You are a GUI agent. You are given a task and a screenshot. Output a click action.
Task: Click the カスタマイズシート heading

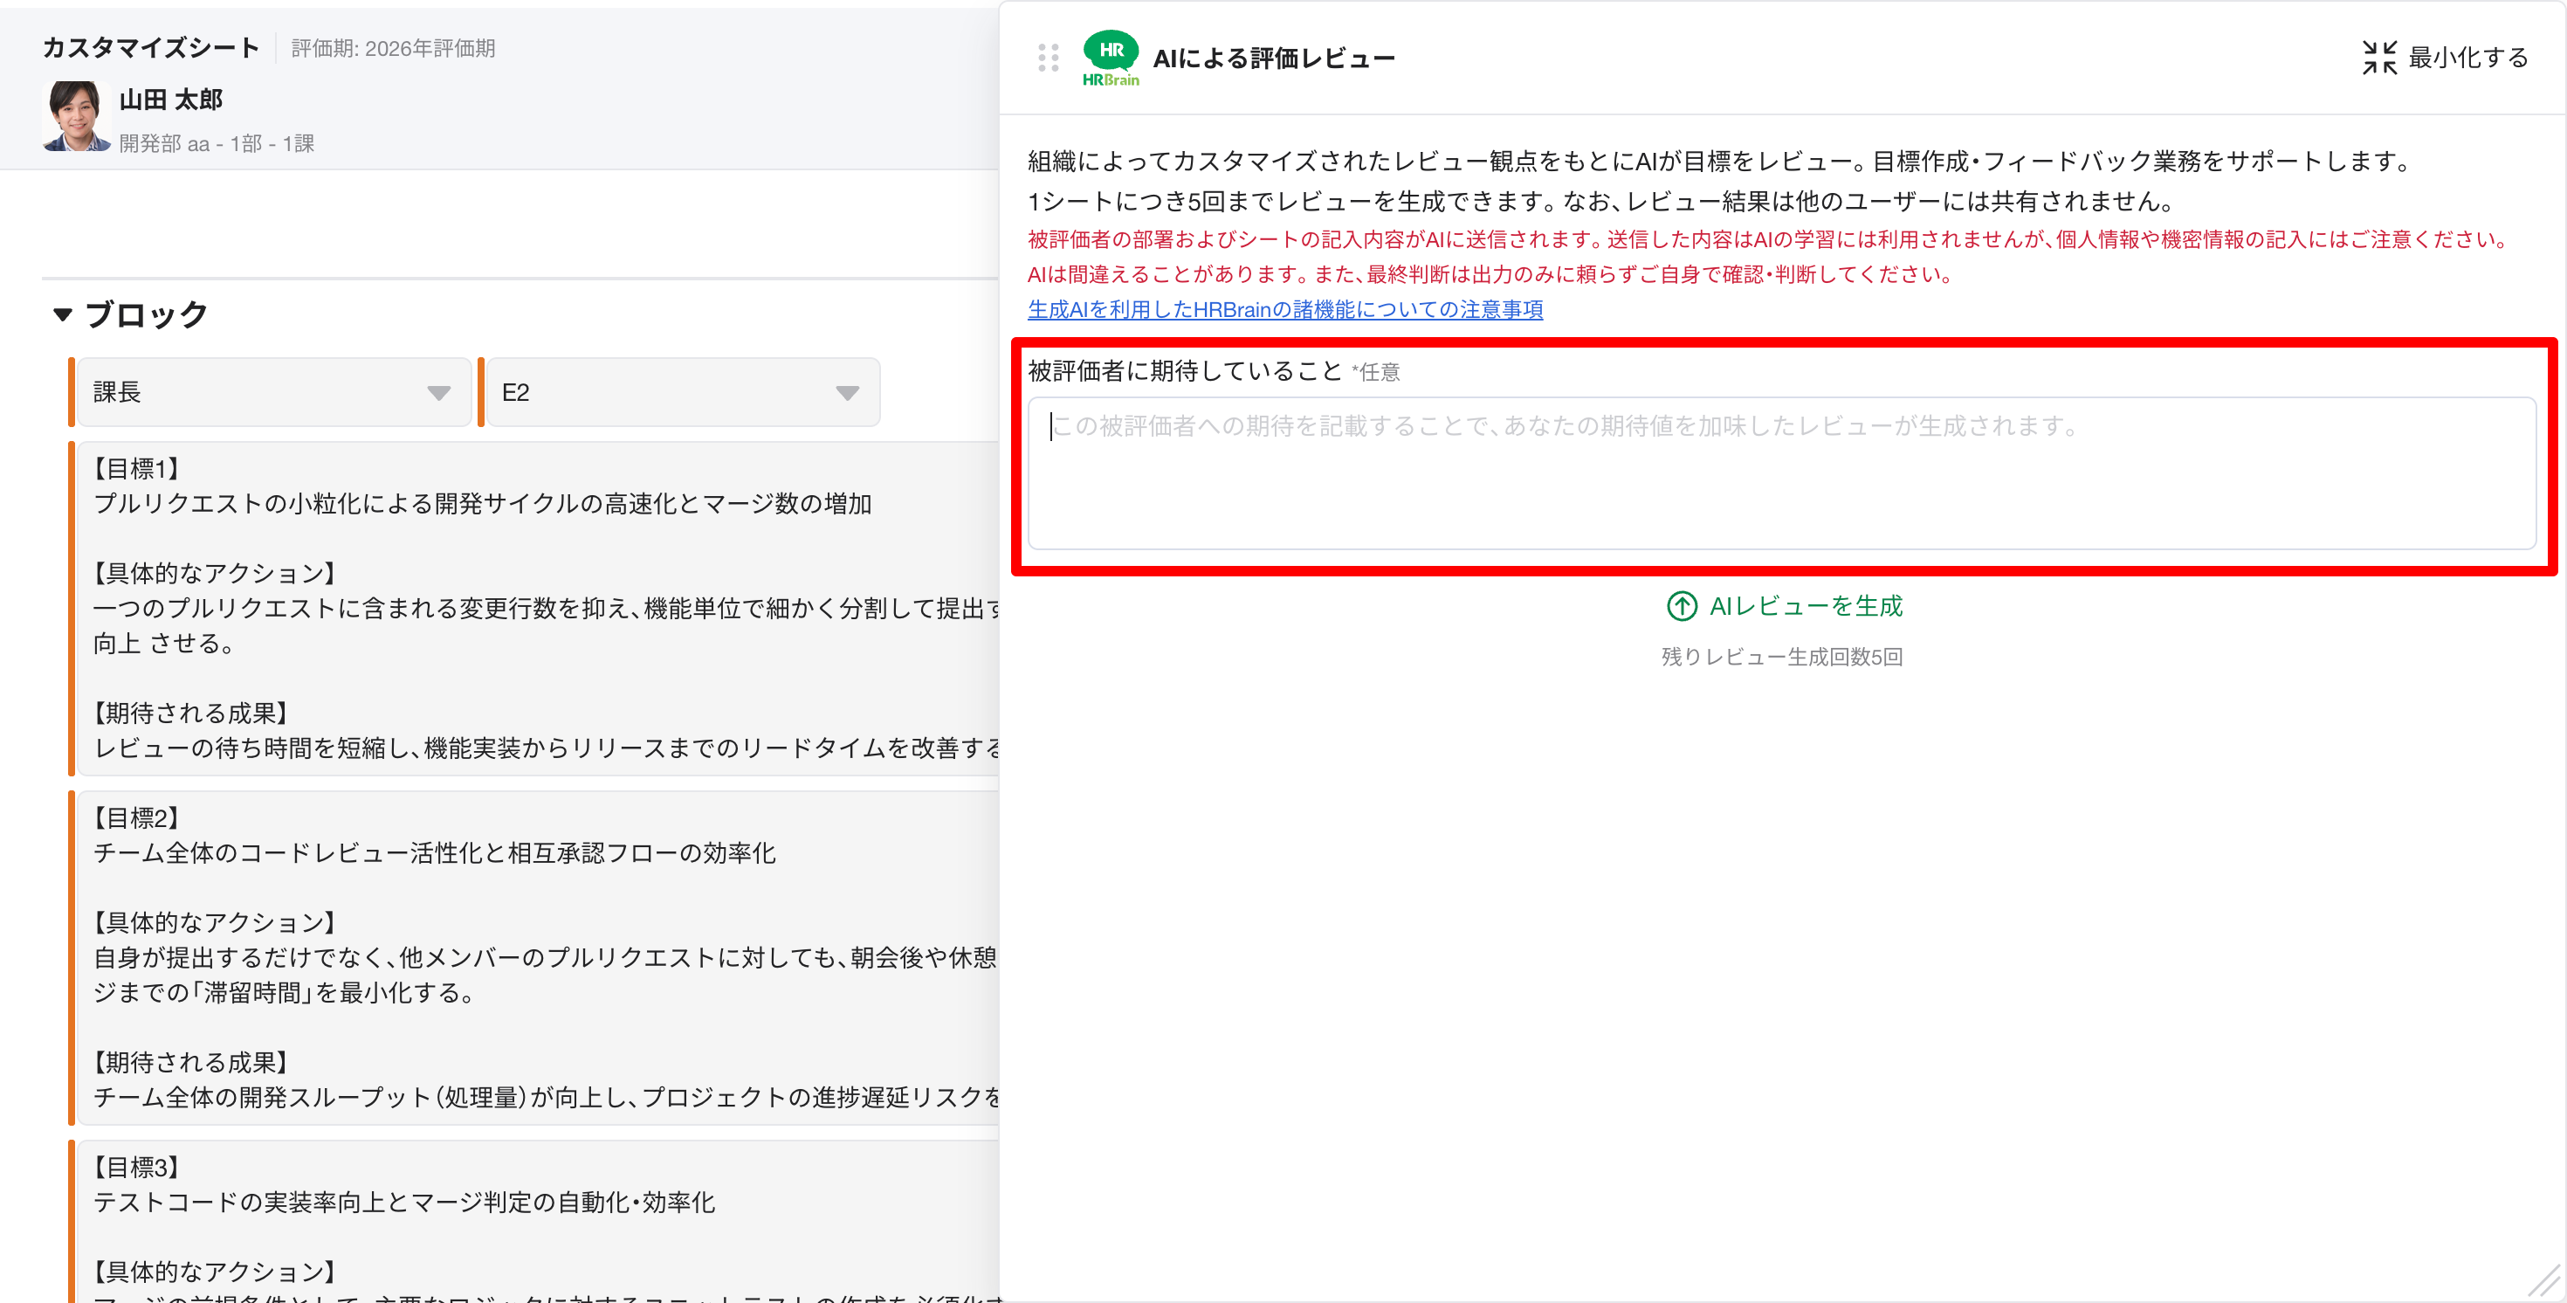(150, 48)
